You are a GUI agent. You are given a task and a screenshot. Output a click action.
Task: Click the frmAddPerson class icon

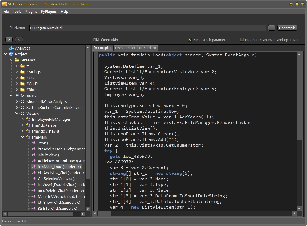pos(28,125)
